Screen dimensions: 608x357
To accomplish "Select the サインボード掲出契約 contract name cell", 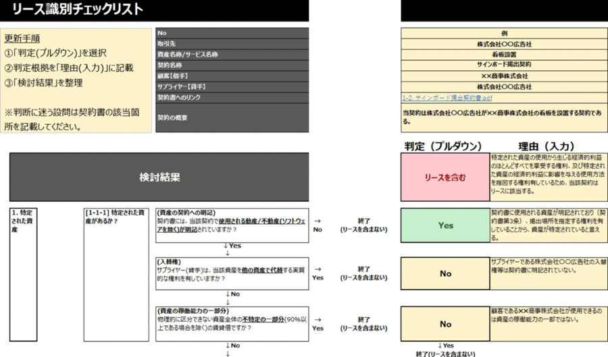I will click(504, 65).
